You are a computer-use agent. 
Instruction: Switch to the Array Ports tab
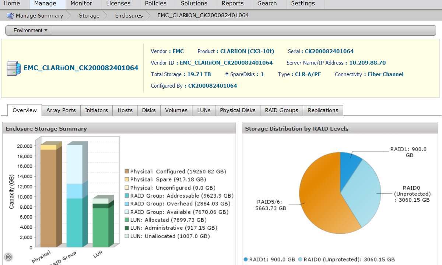[61, 110]
